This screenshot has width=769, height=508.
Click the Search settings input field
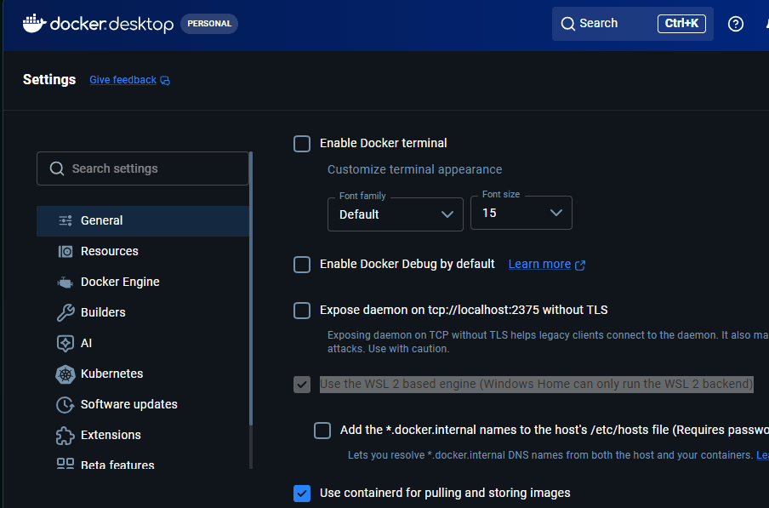(143, 168)
